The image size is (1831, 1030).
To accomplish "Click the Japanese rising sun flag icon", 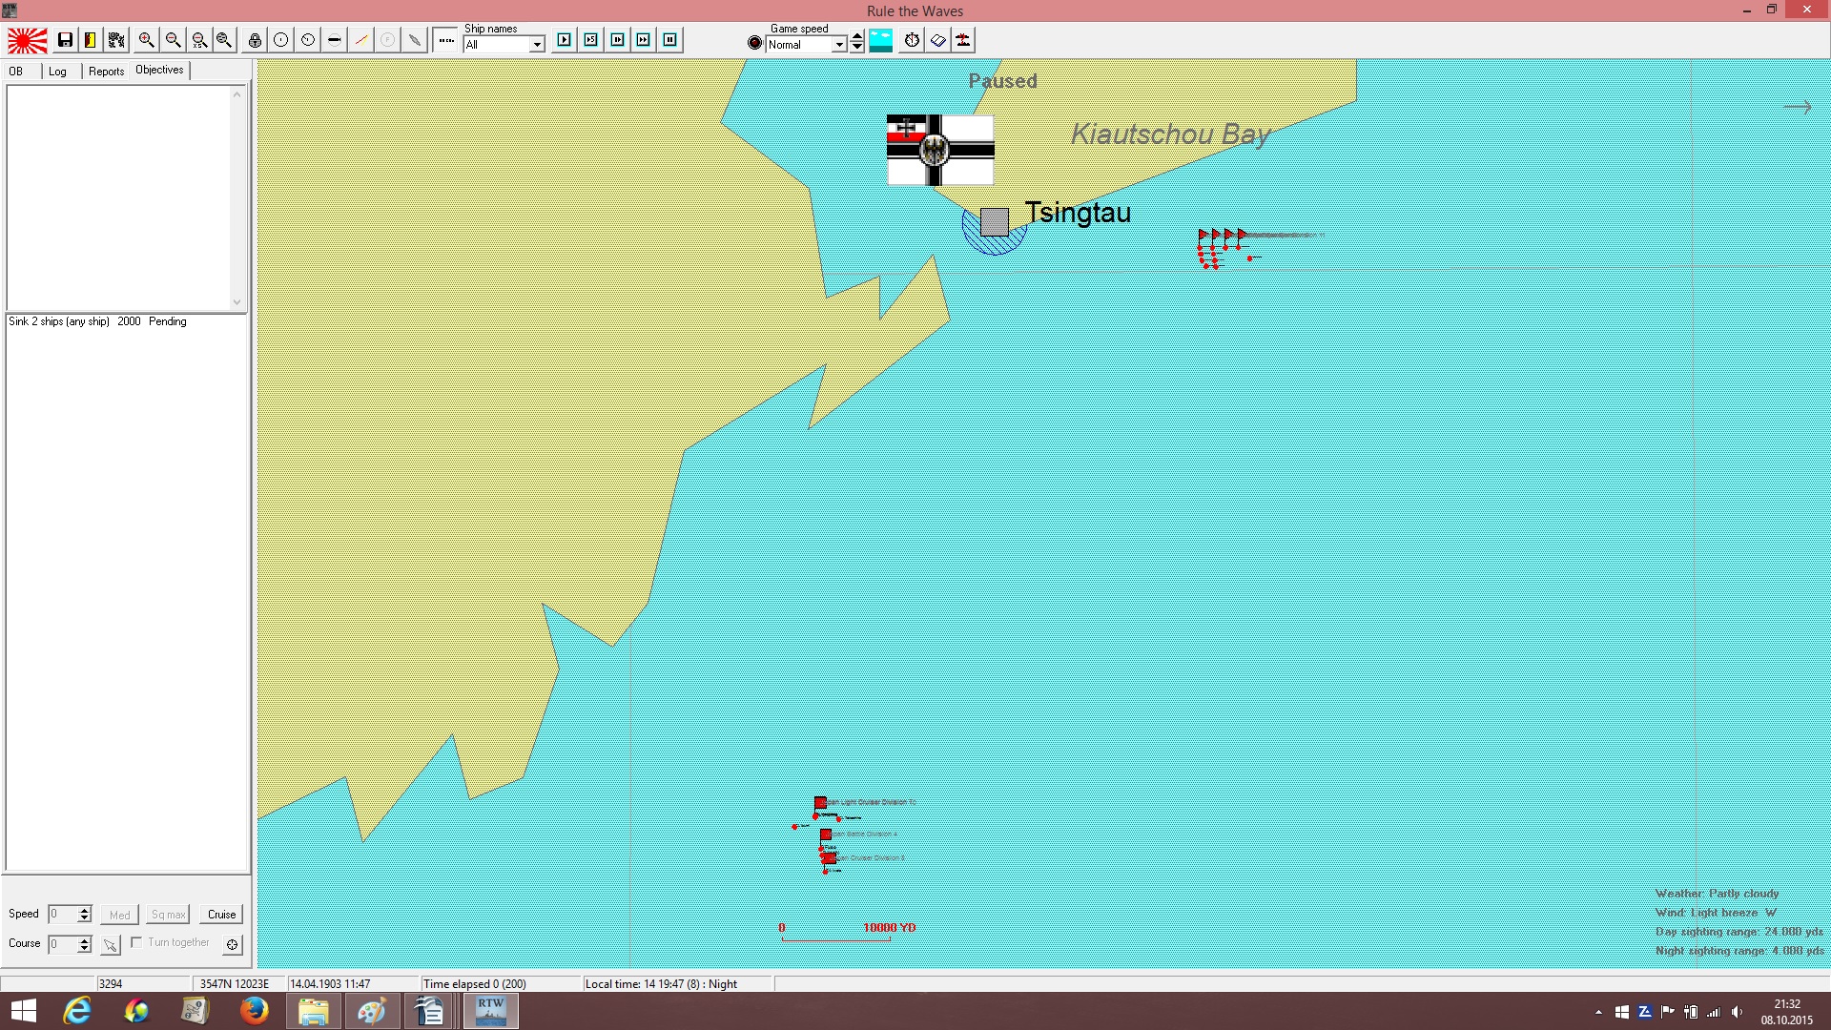I will pyautogui.click(x=28, y=40).
